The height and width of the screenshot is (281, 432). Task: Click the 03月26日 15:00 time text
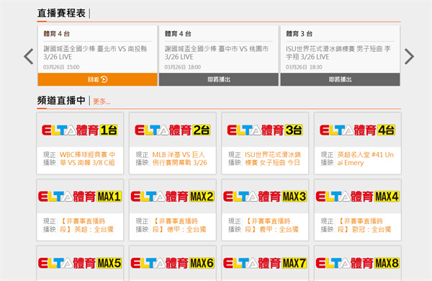(61, 67)
